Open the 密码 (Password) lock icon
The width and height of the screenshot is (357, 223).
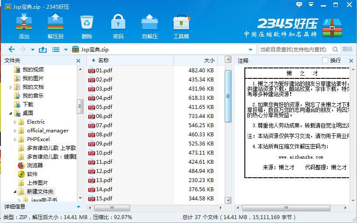pyautogui.click(x=118, y=22)
